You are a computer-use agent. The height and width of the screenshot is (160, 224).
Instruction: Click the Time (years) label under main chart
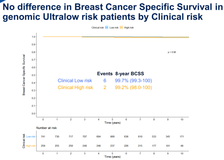click(113, 123)
